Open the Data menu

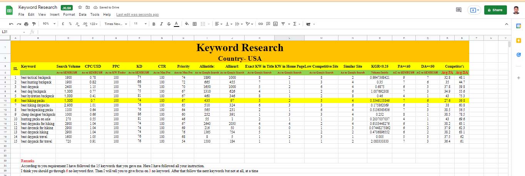click(x=82, y=15)
